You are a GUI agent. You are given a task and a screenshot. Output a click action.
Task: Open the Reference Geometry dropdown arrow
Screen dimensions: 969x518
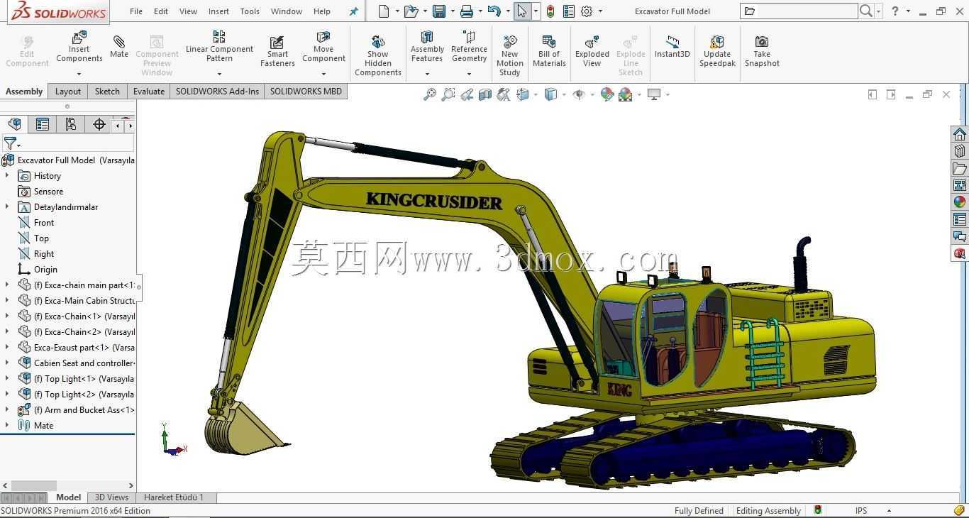[469, 73]
